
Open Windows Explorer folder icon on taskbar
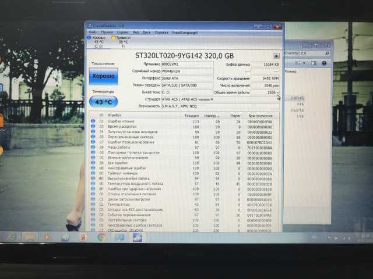coord(30,237)
